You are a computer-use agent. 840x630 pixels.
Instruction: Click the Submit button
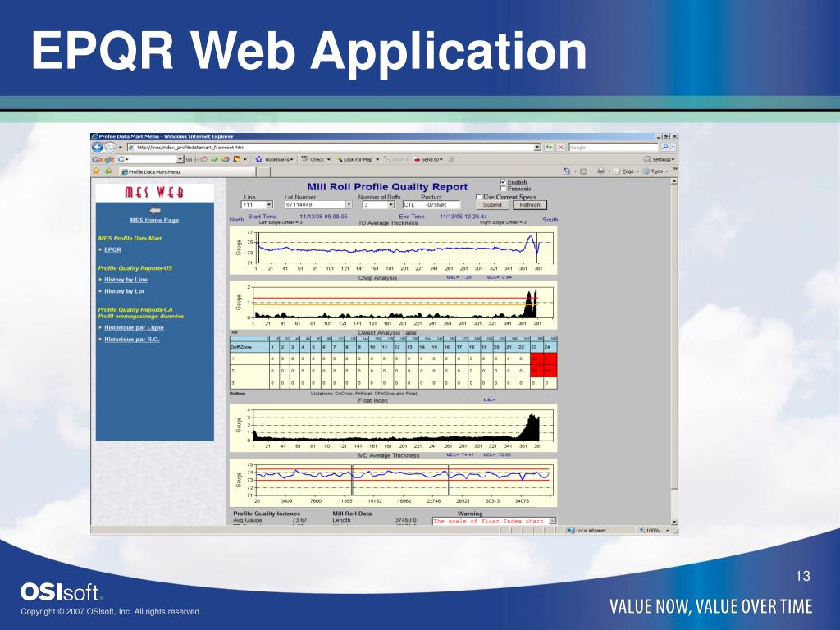coord(492,204)
